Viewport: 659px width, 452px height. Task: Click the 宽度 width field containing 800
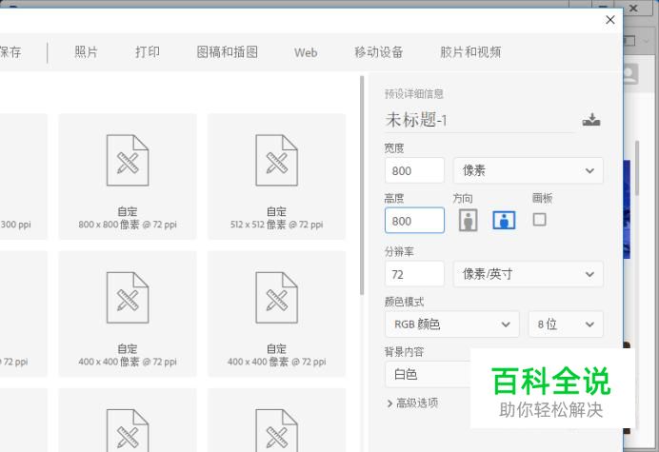point(414,170)
